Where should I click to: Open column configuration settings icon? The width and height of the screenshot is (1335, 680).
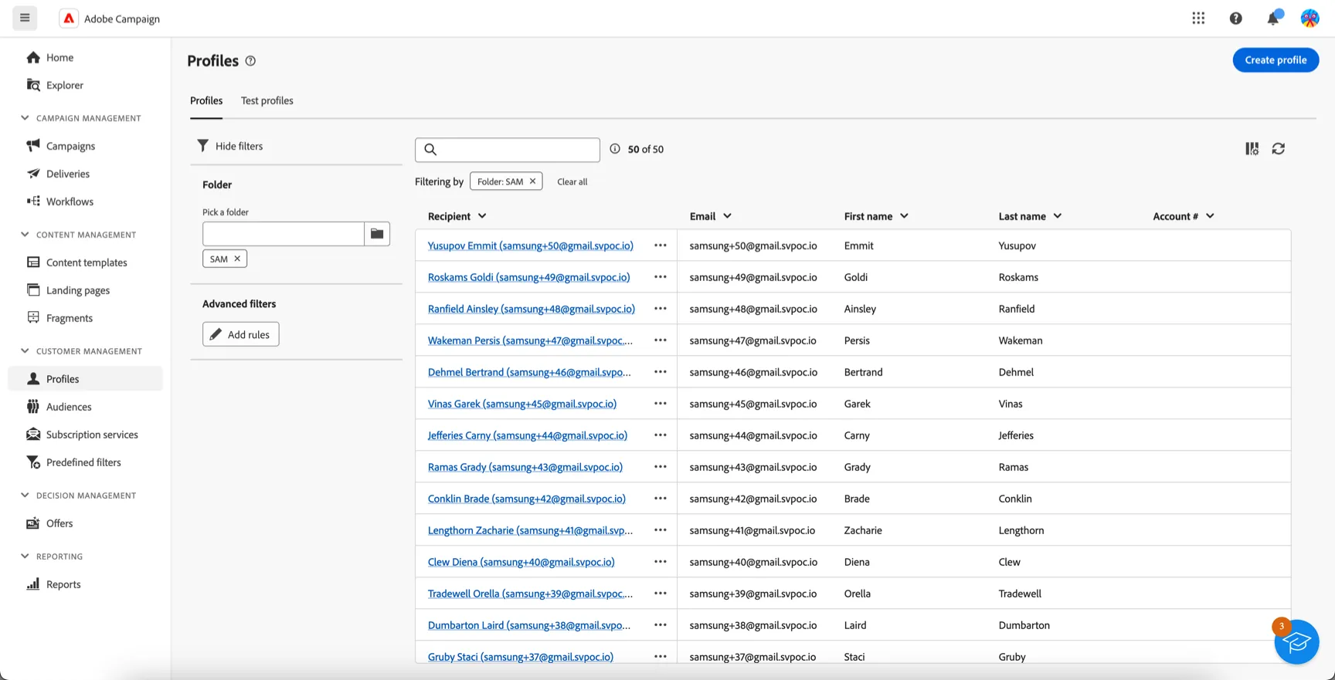point(1252,149)
